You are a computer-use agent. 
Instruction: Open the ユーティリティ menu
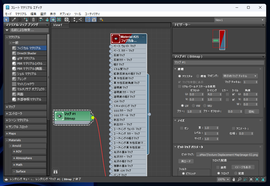tap(92, 14)
